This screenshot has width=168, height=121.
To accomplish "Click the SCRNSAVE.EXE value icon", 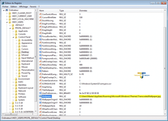I will (x=41, y=83).
